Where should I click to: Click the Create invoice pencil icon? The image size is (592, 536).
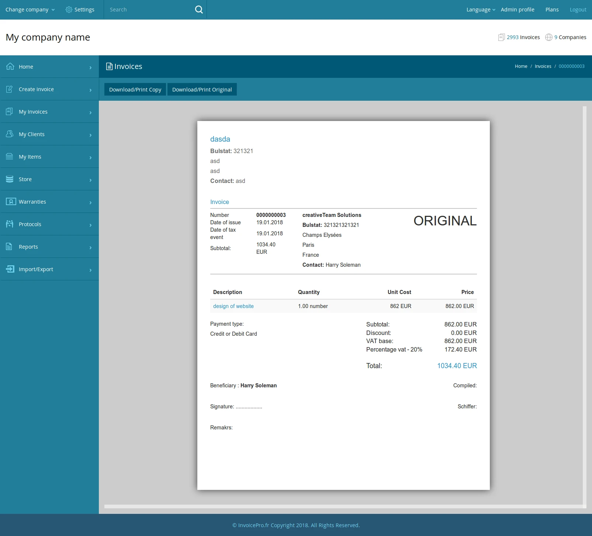10,89
